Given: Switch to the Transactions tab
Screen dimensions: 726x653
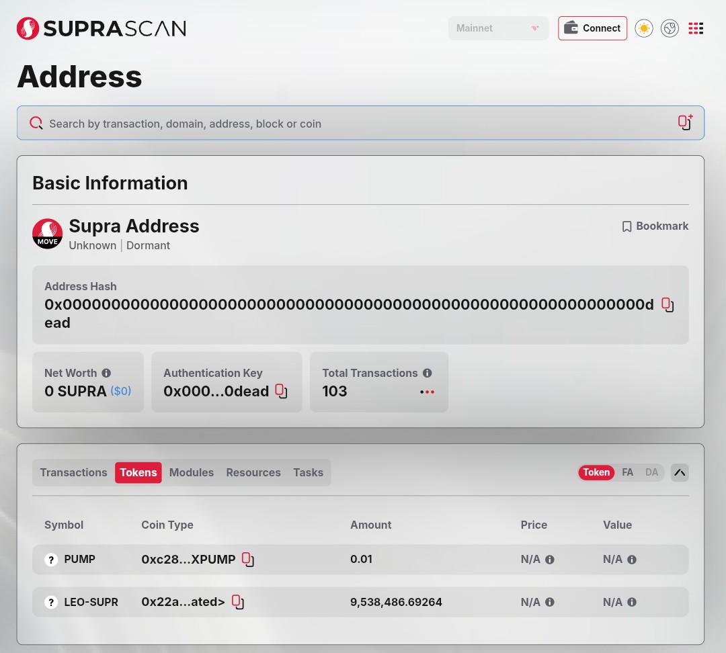Looking at the screenshot, I should click(73, 472).
